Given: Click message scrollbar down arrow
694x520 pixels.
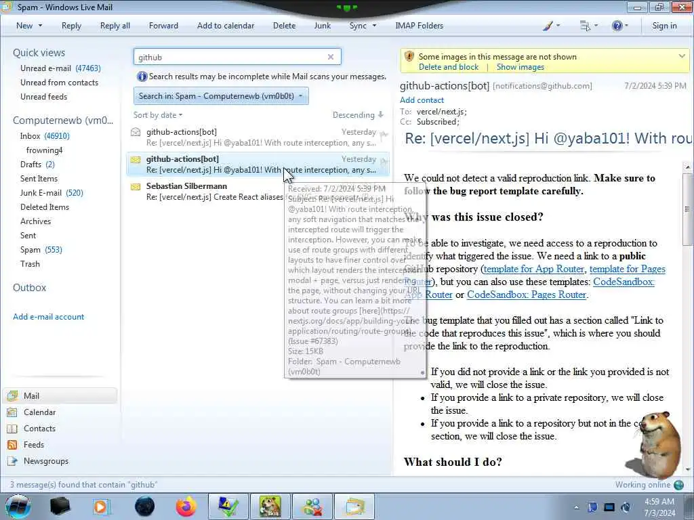Looking at the screenshot, I should (687, 470).
